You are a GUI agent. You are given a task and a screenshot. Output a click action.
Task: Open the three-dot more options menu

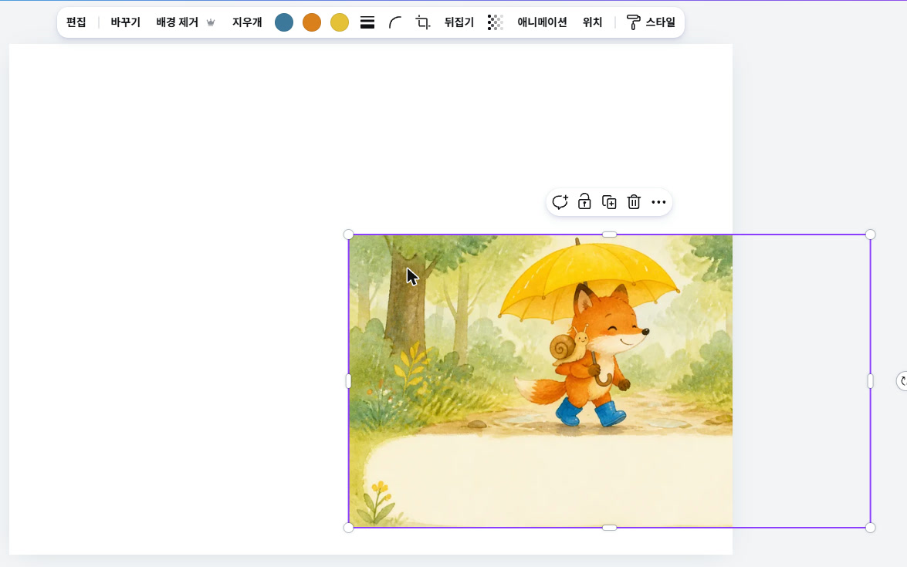pos(658,202)
